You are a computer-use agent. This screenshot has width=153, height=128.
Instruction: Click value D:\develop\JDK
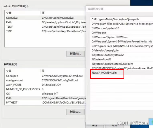(51, 85)
